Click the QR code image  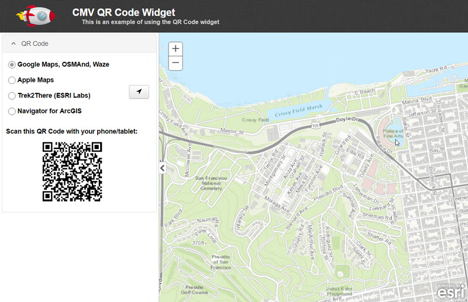click(x=72, y=171)
